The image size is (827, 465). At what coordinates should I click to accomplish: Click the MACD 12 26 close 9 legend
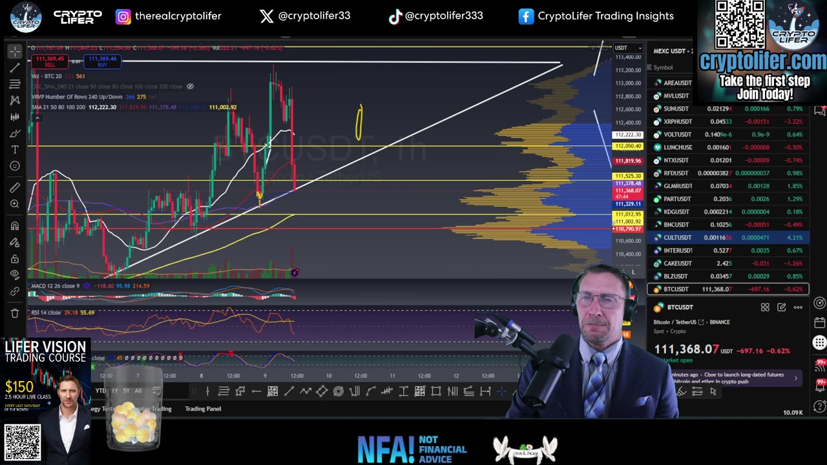point(56,285)
